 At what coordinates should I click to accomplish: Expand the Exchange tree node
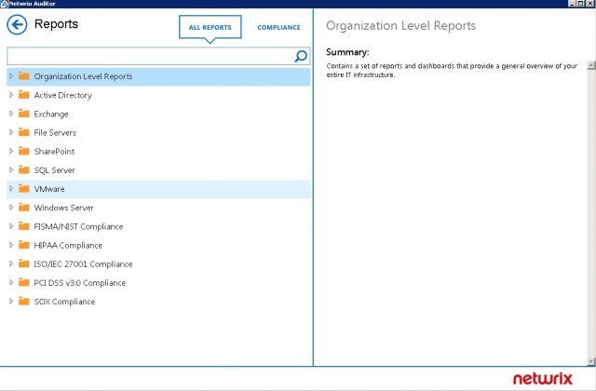(x=11, y=114)
